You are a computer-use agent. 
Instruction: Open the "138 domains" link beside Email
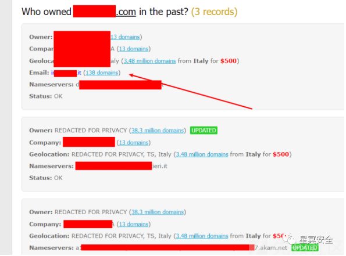tap(102, 73)
